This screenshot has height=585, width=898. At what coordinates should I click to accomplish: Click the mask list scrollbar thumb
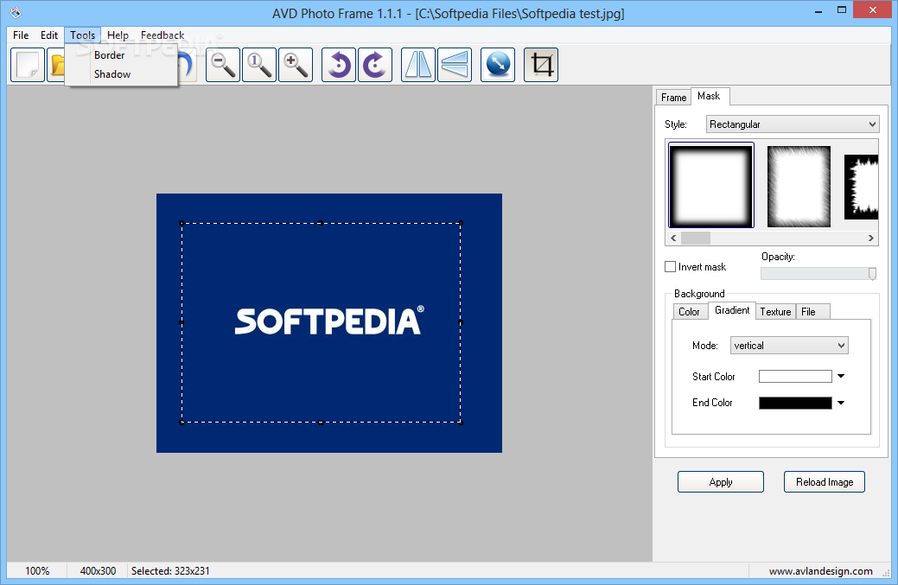point(695,238)
